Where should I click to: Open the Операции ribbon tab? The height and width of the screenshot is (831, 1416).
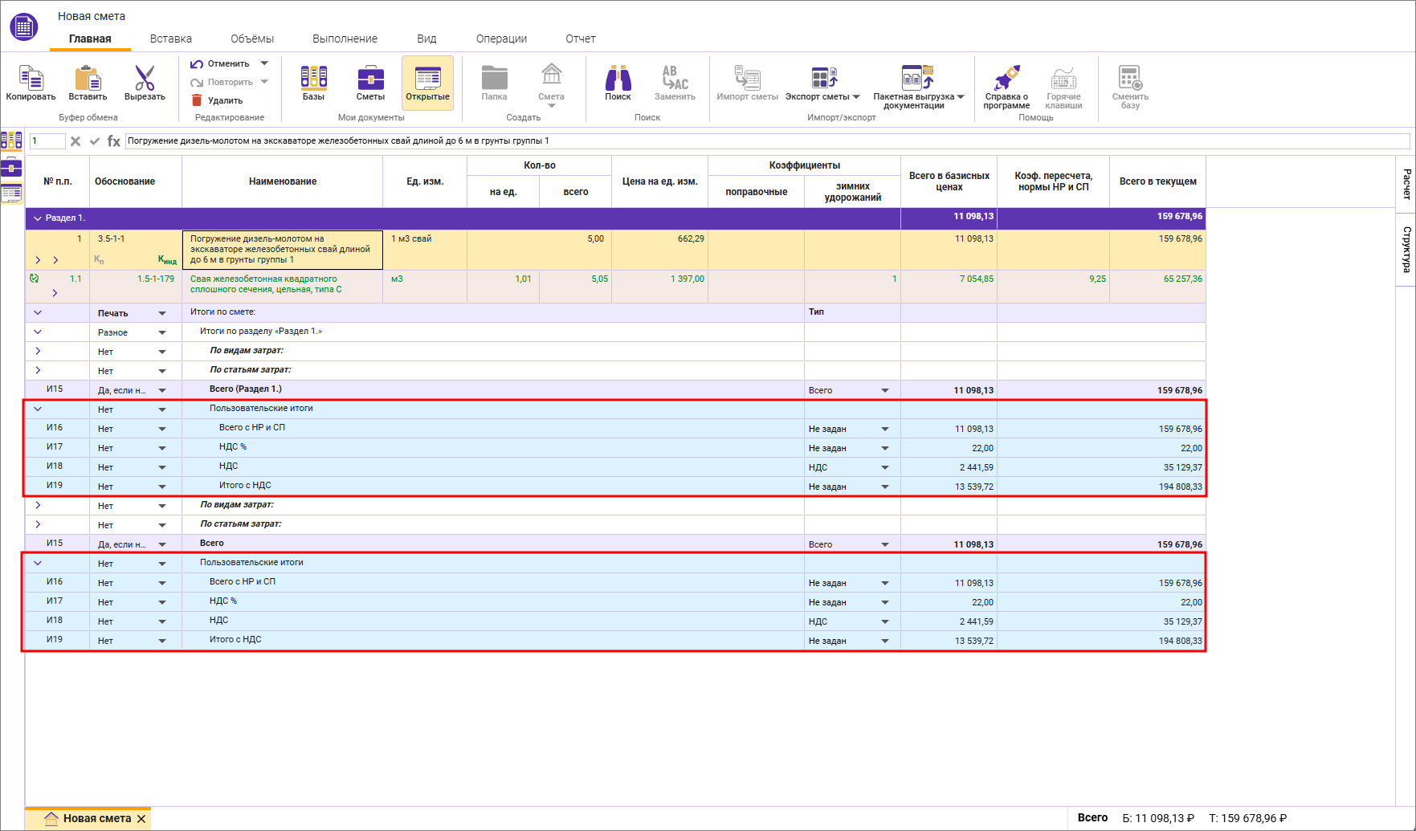(x=501, y=39)
